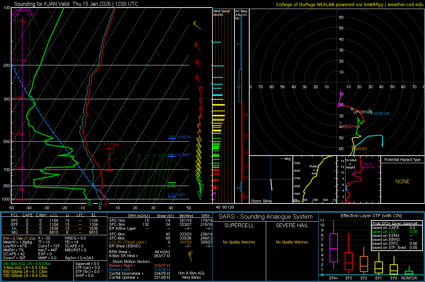Select the EFF parcel row
The width and height of the screenshot is (425, 282).
click(54, 224)
